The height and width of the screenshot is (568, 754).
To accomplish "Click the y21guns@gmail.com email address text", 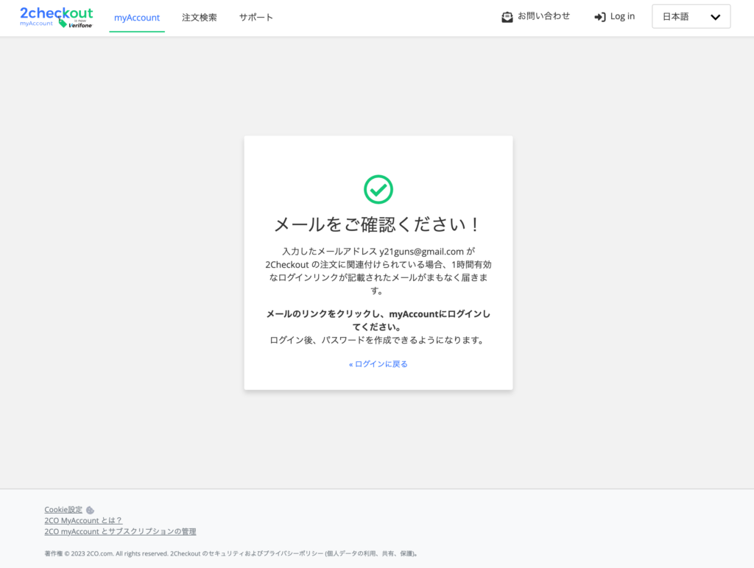I will click(421, 252).
